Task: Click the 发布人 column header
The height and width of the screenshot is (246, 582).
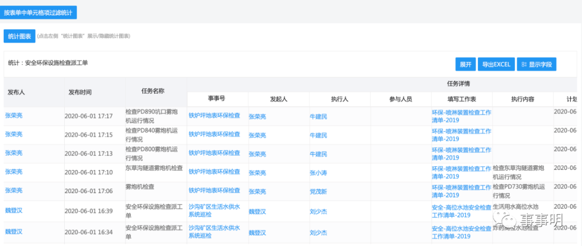Action: 16,92
